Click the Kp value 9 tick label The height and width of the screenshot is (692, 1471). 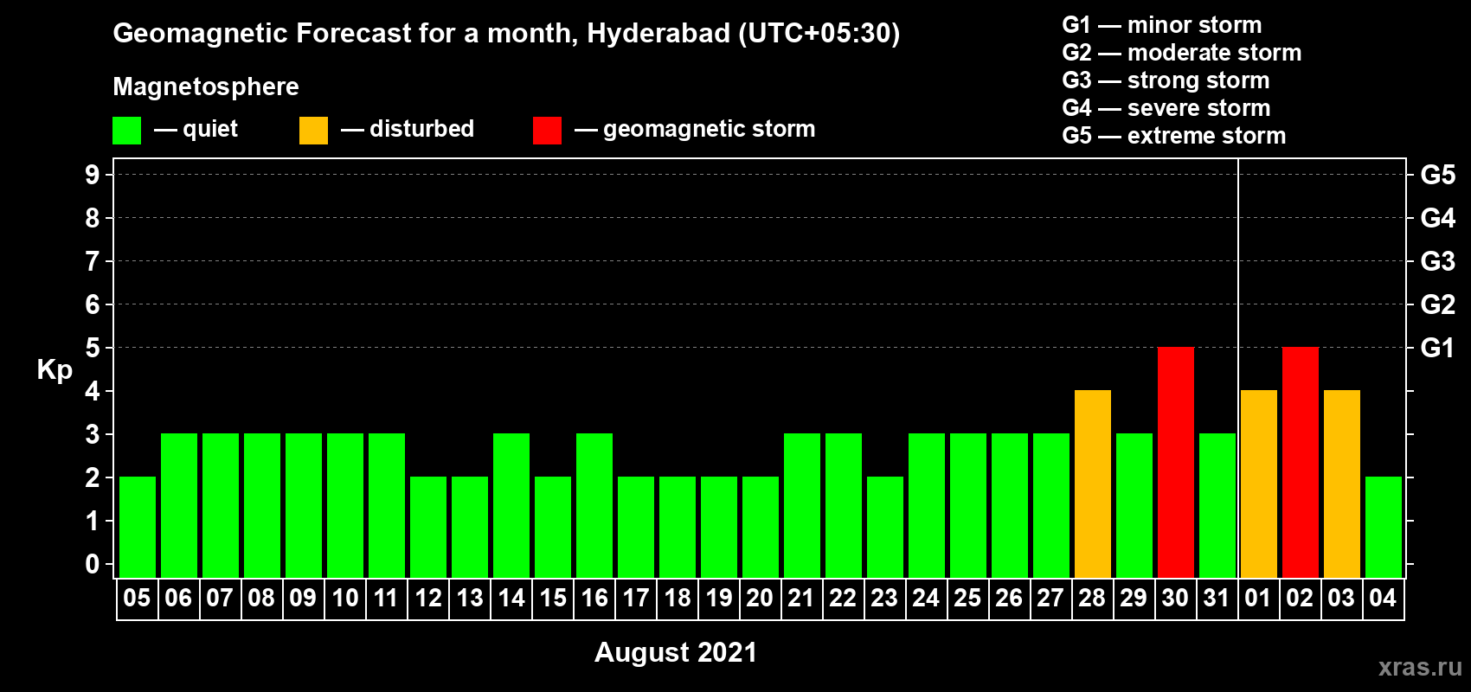93,175
